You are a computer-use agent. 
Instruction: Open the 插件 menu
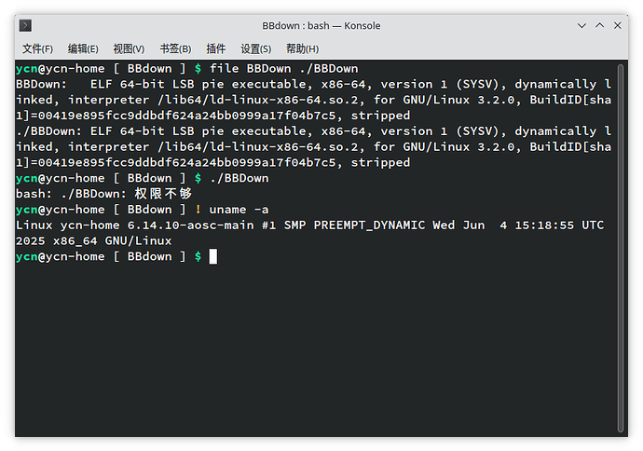pyautogui.click(x=216, y=48)
